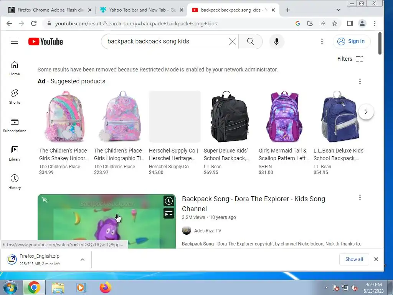Click the muted volume tray icon

point(354,288)
